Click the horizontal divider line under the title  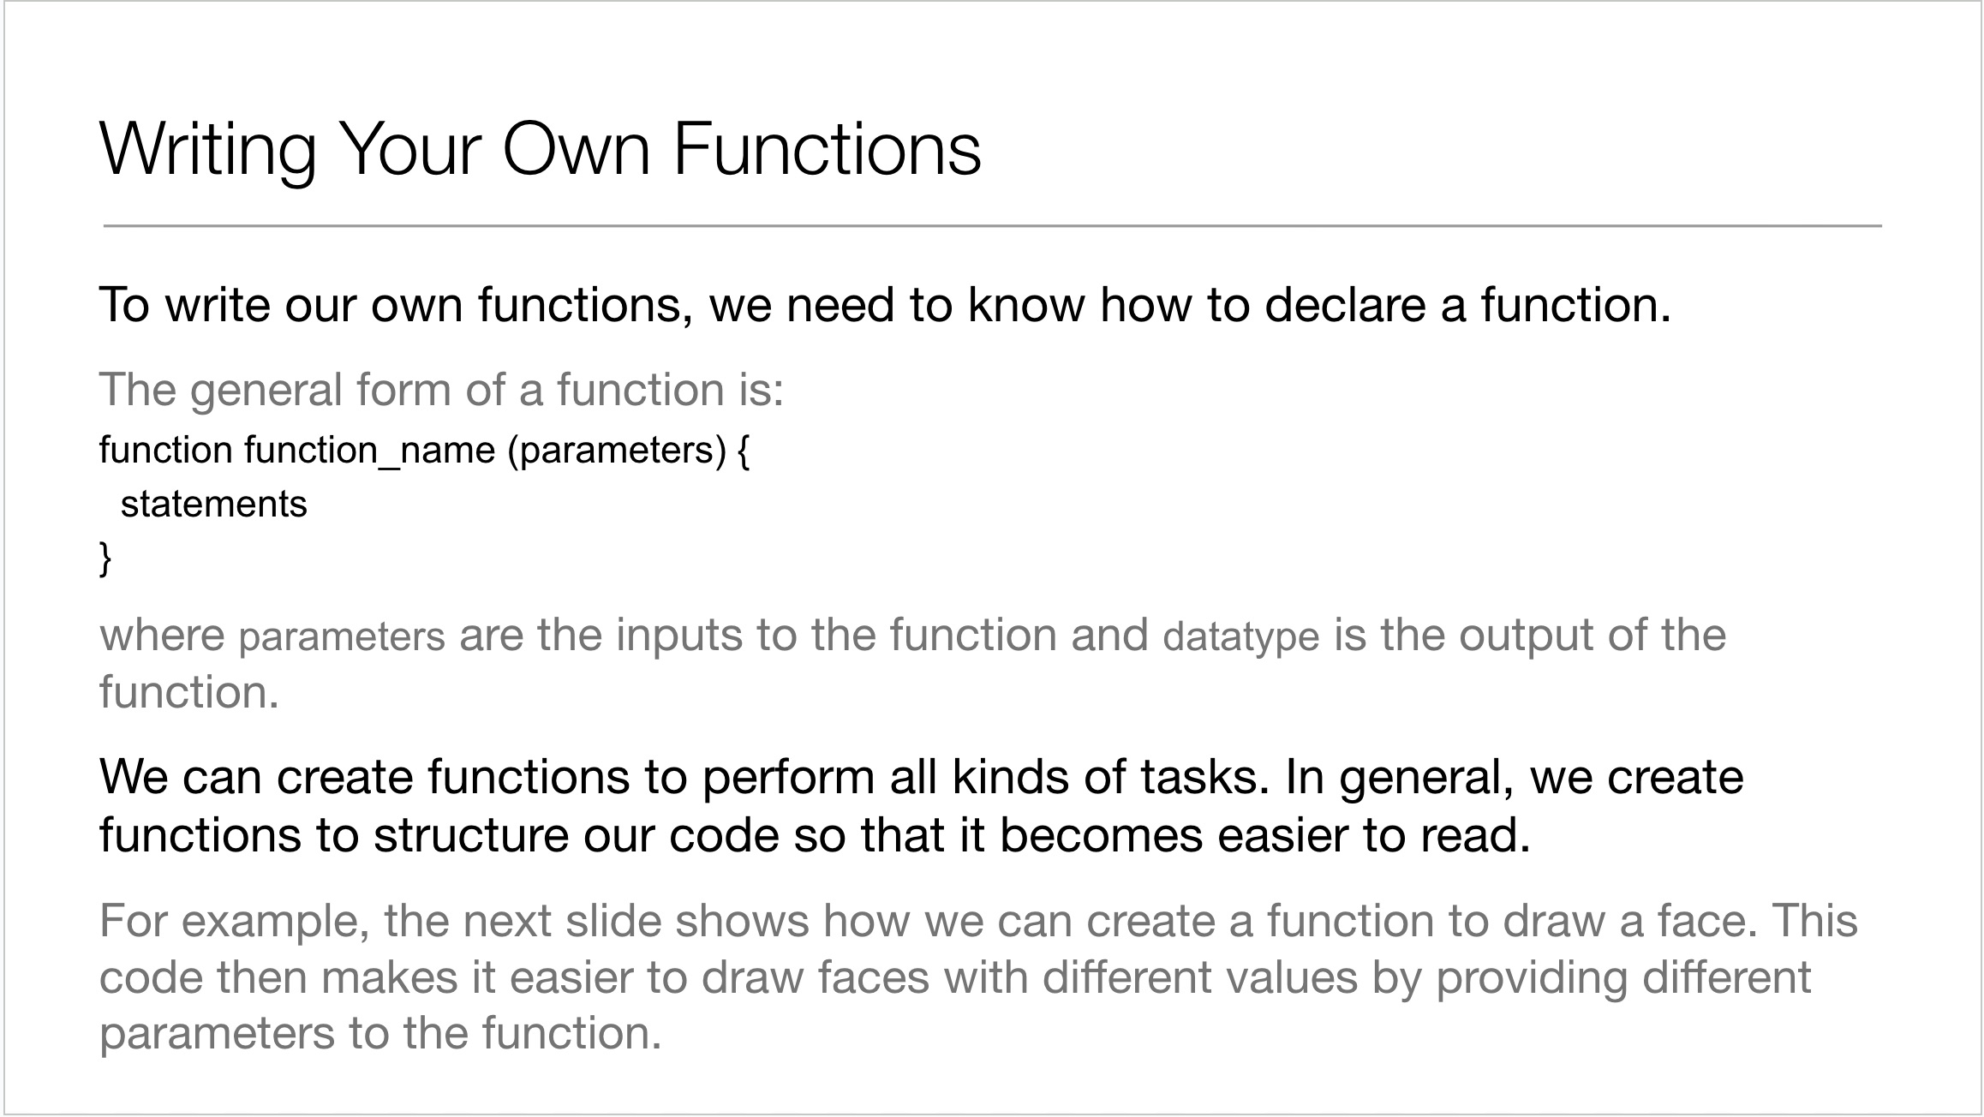[992, 226]
